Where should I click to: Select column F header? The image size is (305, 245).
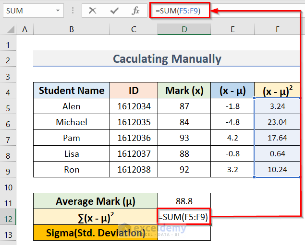277,30
